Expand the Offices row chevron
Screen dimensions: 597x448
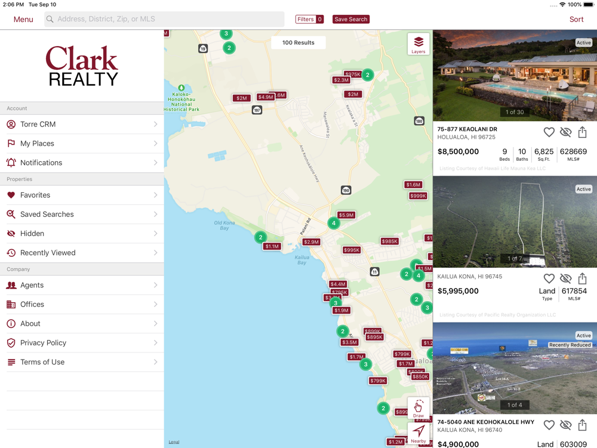tap(155, 305)
